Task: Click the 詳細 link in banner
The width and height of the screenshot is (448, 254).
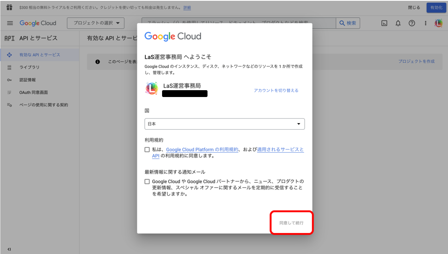Action: 187,8
